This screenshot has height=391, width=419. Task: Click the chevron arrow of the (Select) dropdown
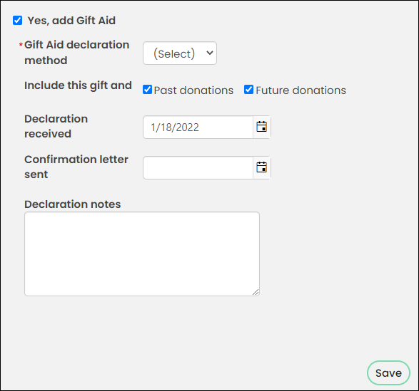click(x=210, y=53)
